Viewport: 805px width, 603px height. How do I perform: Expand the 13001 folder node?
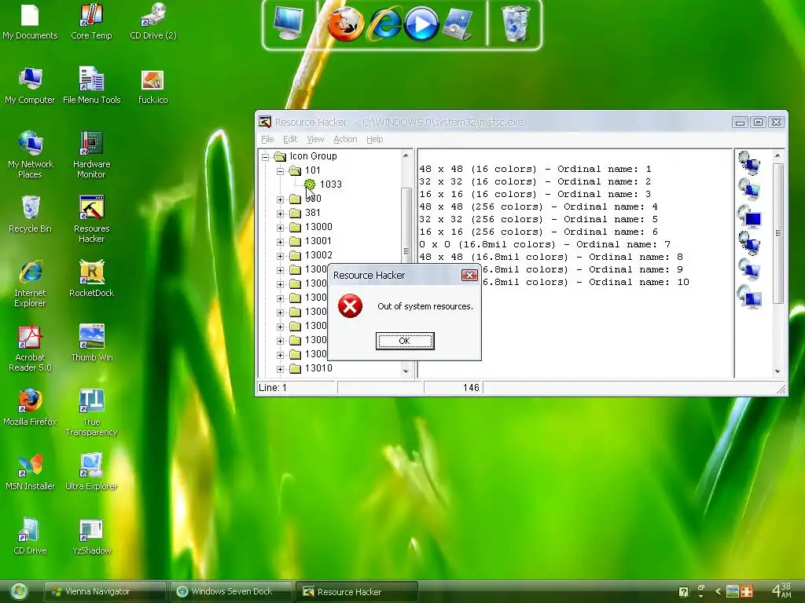[281, 242]
